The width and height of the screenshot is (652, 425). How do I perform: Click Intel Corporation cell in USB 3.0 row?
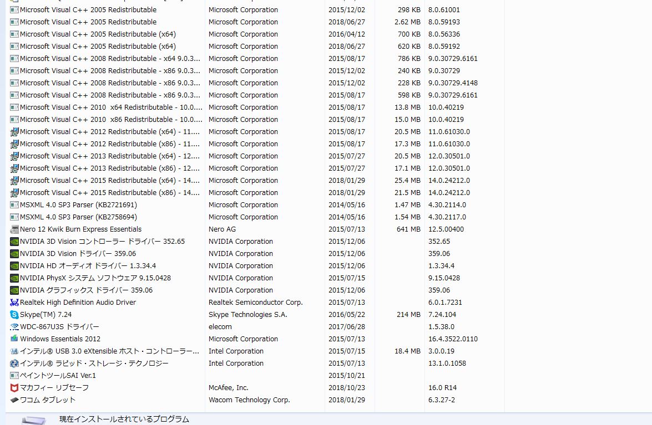236,351
